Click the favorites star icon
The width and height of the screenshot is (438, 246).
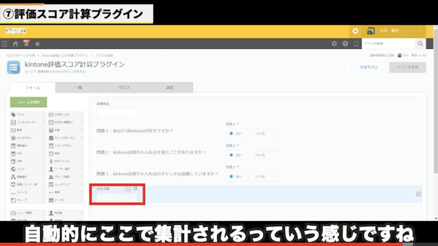(37, 44)
